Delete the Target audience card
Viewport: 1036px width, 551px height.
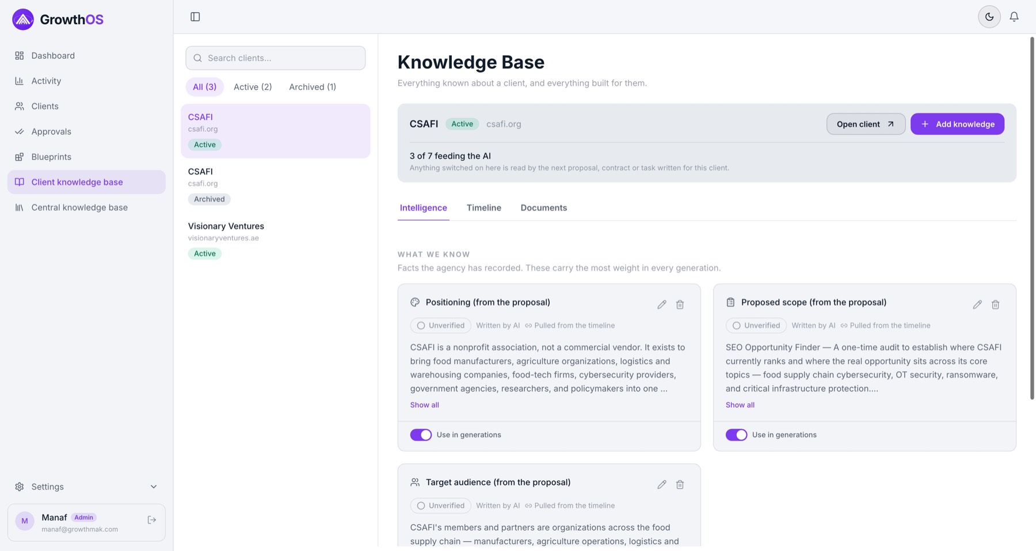click(680, 485)
